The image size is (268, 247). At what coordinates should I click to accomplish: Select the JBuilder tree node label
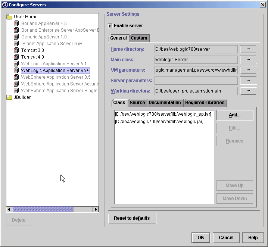pos(22,97)
